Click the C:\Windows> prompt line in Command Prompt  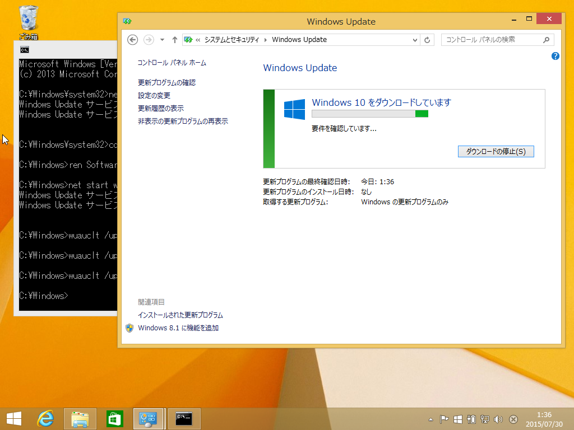(44, 296)
